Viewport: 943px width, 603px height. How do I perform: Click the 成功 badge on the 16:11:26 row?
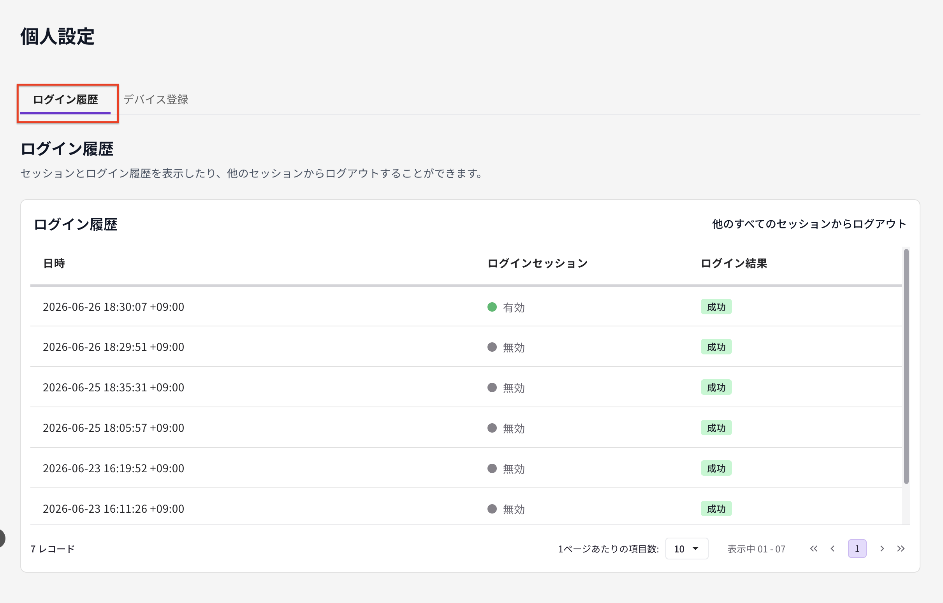716,509
